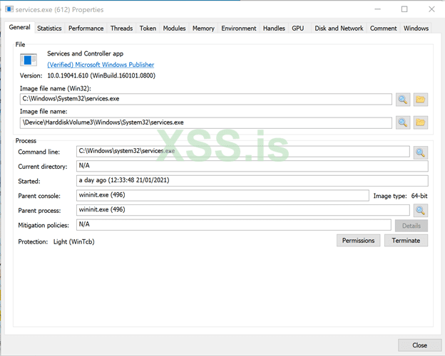Inspect the Win32 image file with magnifier icon
This screenshot has height=356, width=445.
pyautogui.click(x=403, y=100)
